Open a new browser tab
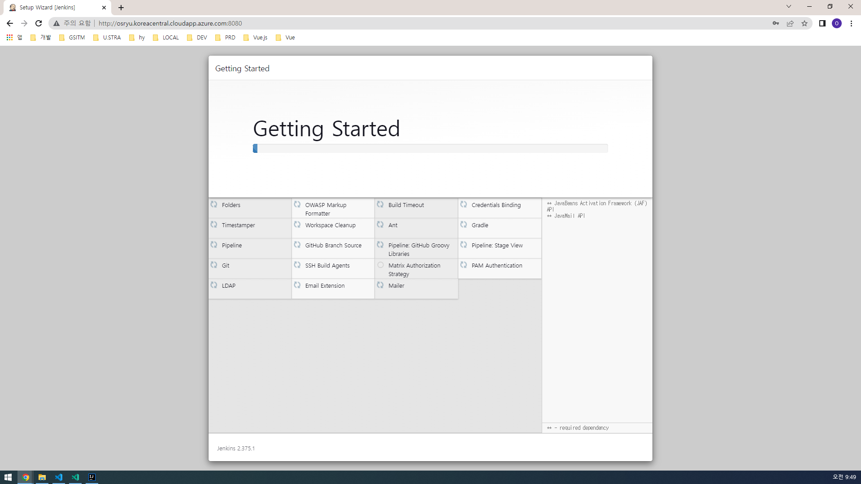 [121, 8]
